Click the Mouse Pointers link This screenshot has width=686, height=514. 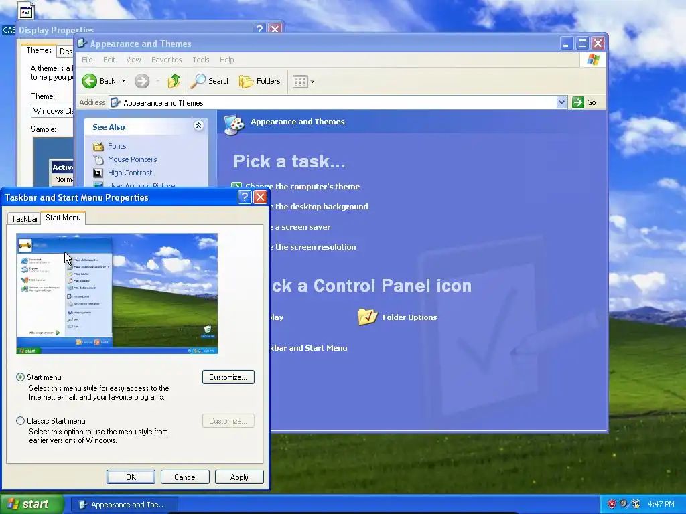[x=132, y=159]
